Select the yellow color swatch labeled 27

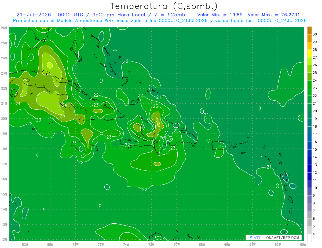pos(309,54)
